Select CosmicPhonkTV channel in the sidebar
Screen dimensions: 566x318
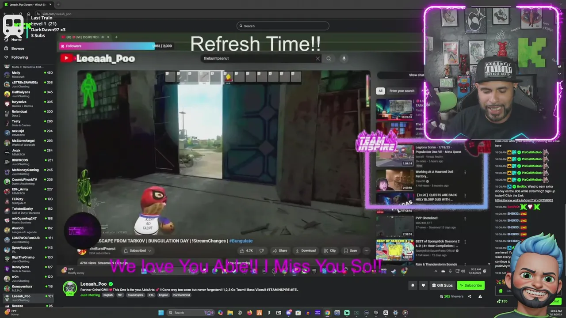pos(28,181)
